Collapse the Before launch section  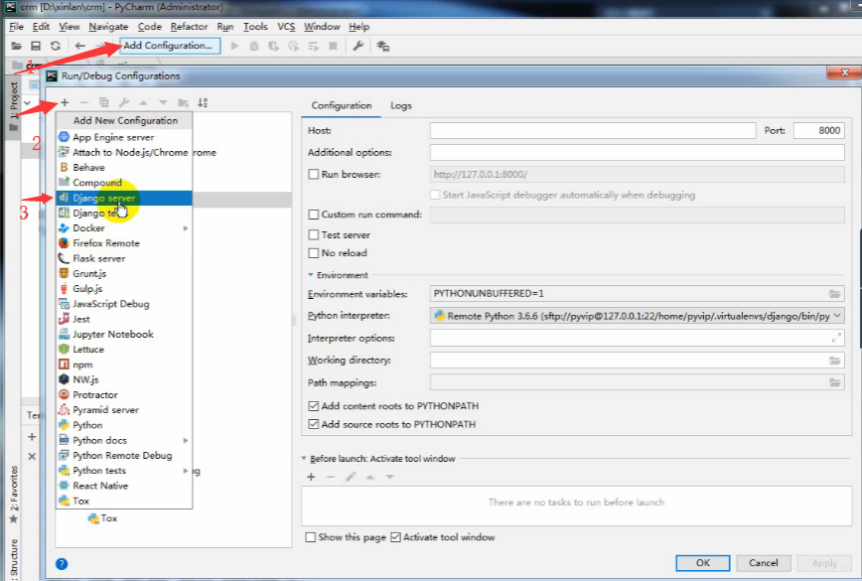coord(304,459)
